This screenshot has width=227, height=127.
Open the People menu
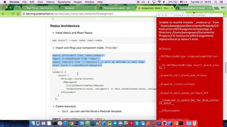(x=78, y=2)
